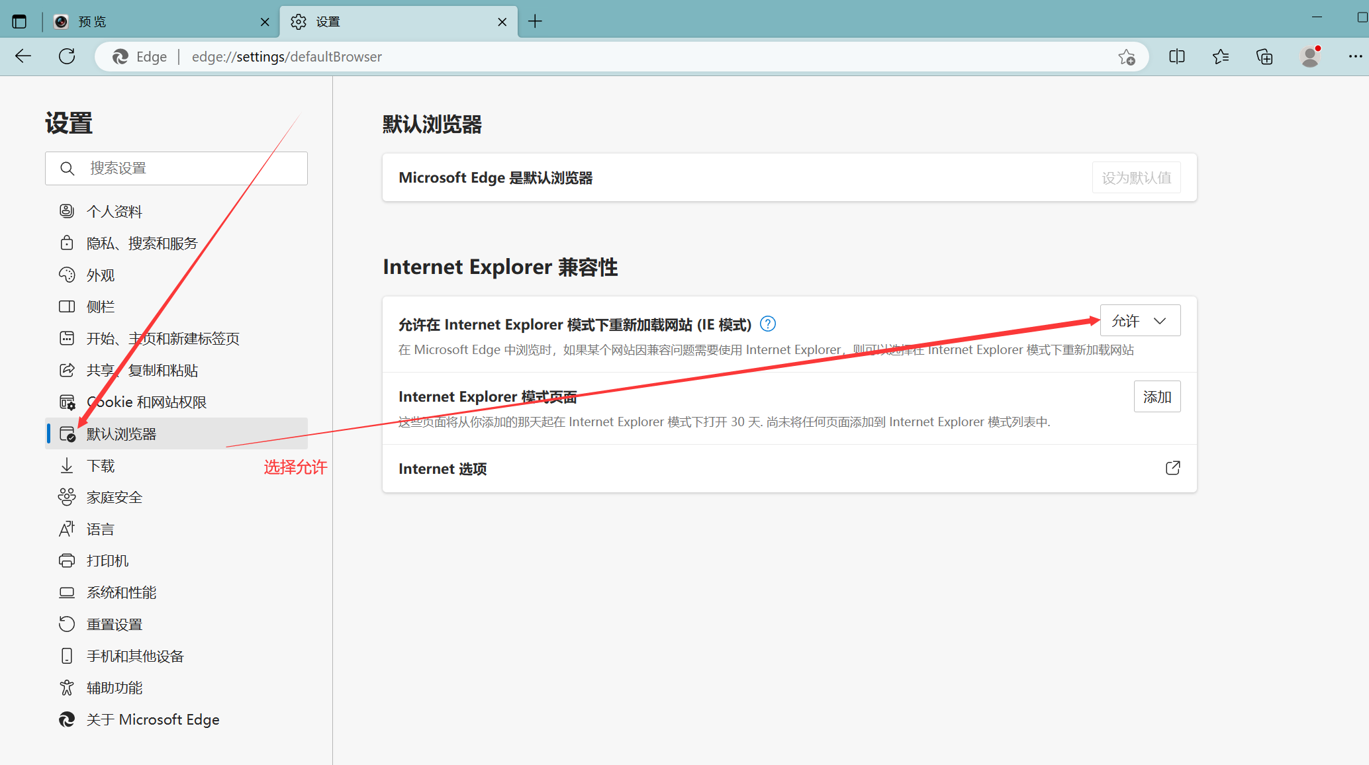The width and height of the screenshot is (1369, 765).
Task: Open a new tab with plus button
Action: pyautogui.click(x=535, y=22)
